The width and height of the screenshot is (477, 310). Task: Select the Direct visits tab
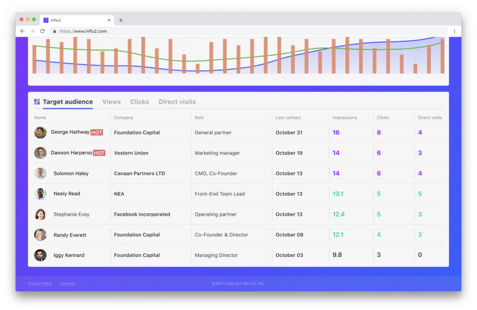pyautogui.click(x=177, y=101)
